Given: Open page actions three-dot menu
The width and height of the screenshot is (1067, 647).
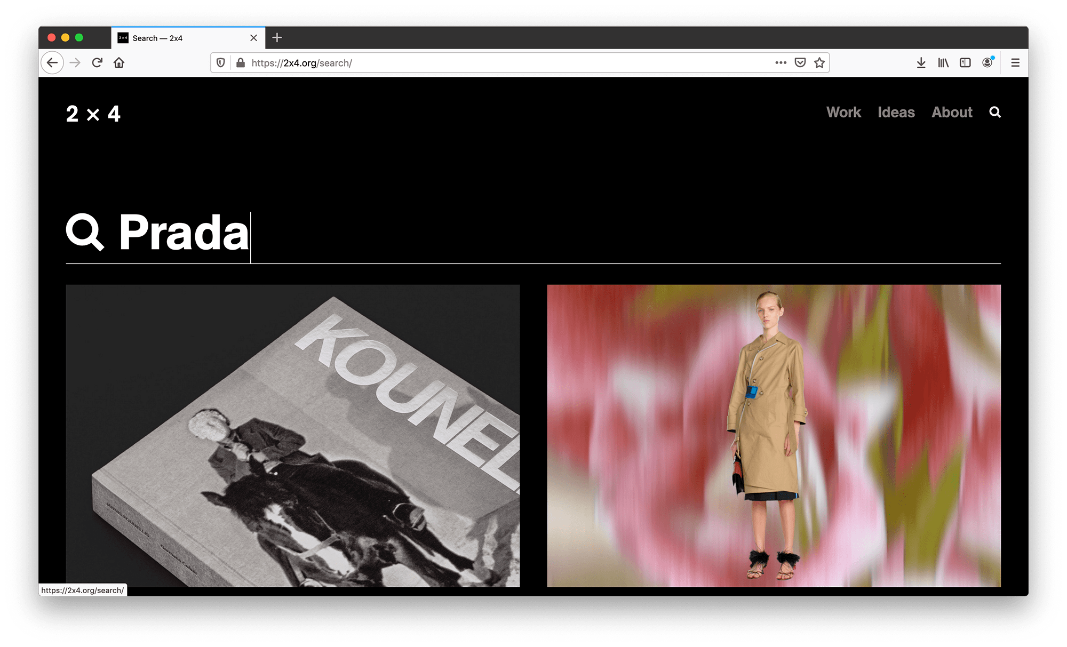Looking at the screenshot, I should point(781,63).
